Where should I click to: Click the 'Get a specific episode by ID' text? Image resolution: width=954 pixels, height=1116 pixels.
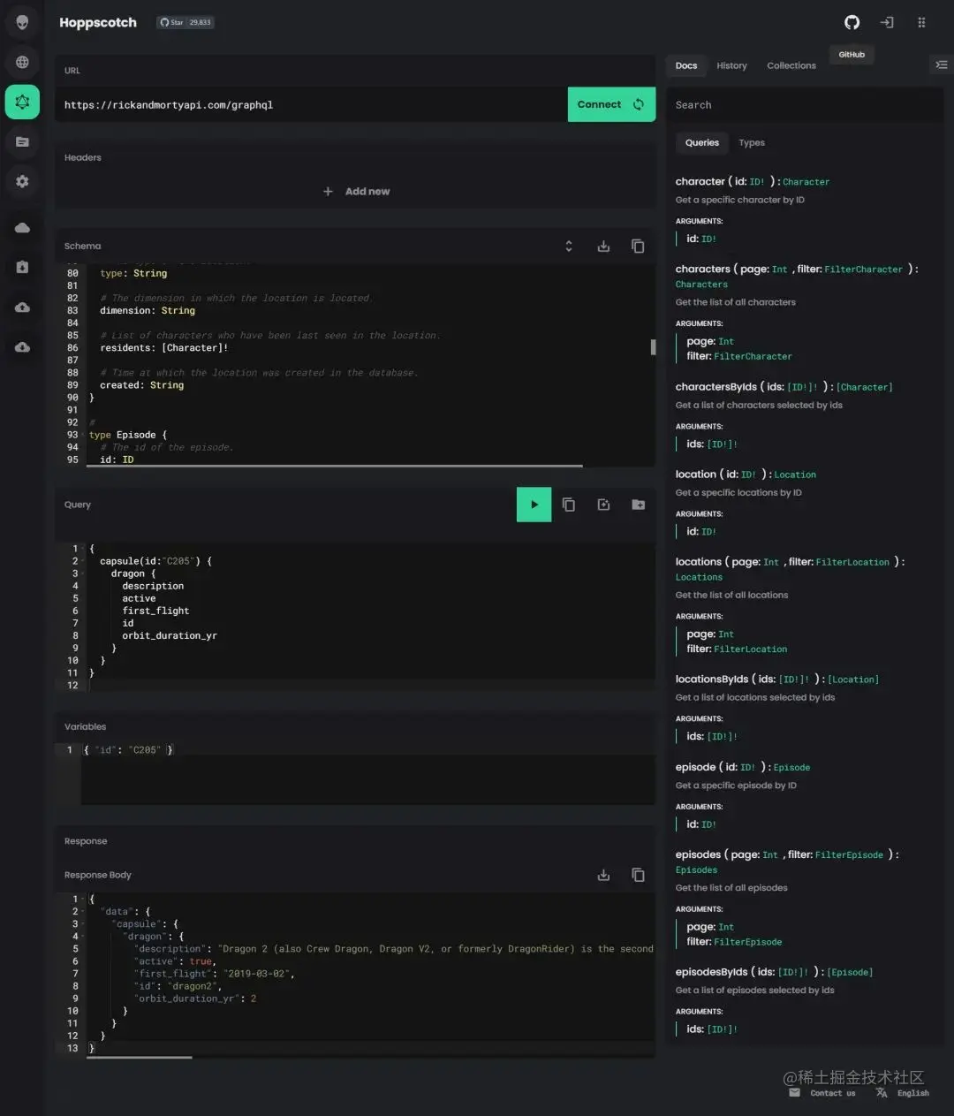click(736, 786)
